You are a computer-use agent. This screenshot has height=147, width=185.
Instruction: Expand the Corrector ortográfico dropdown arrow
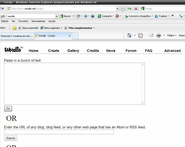(x=152, y=16)
